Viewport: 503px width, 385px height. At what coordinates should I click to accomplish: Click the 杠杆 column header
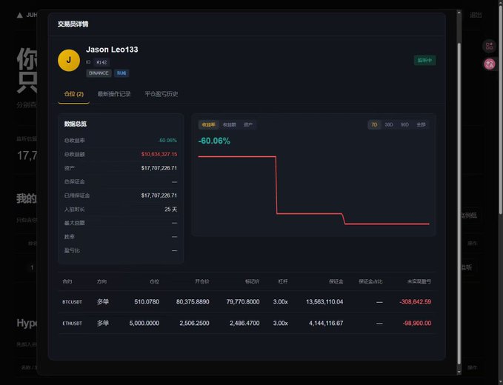(x=283, y=281)
